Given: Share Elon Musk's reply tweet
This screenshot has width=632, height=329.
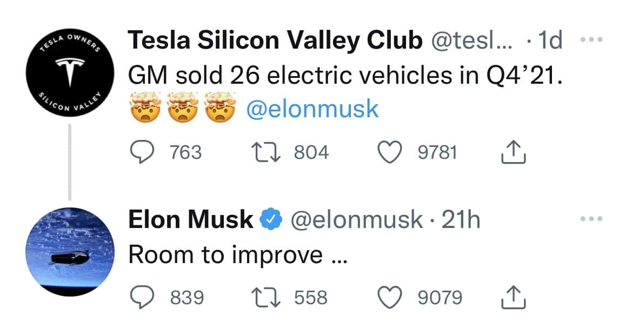Looking at the screenshot, I should [x=513, y=297].
